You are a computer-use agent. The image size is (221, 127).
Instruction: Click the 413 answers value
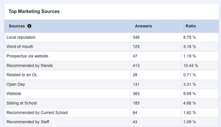[x=136, y=66]
